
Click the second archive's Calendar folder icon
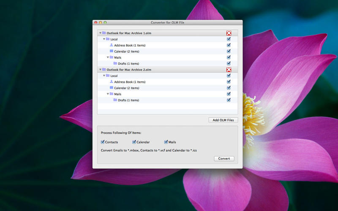pyautogui.click(x=112, y=88)
